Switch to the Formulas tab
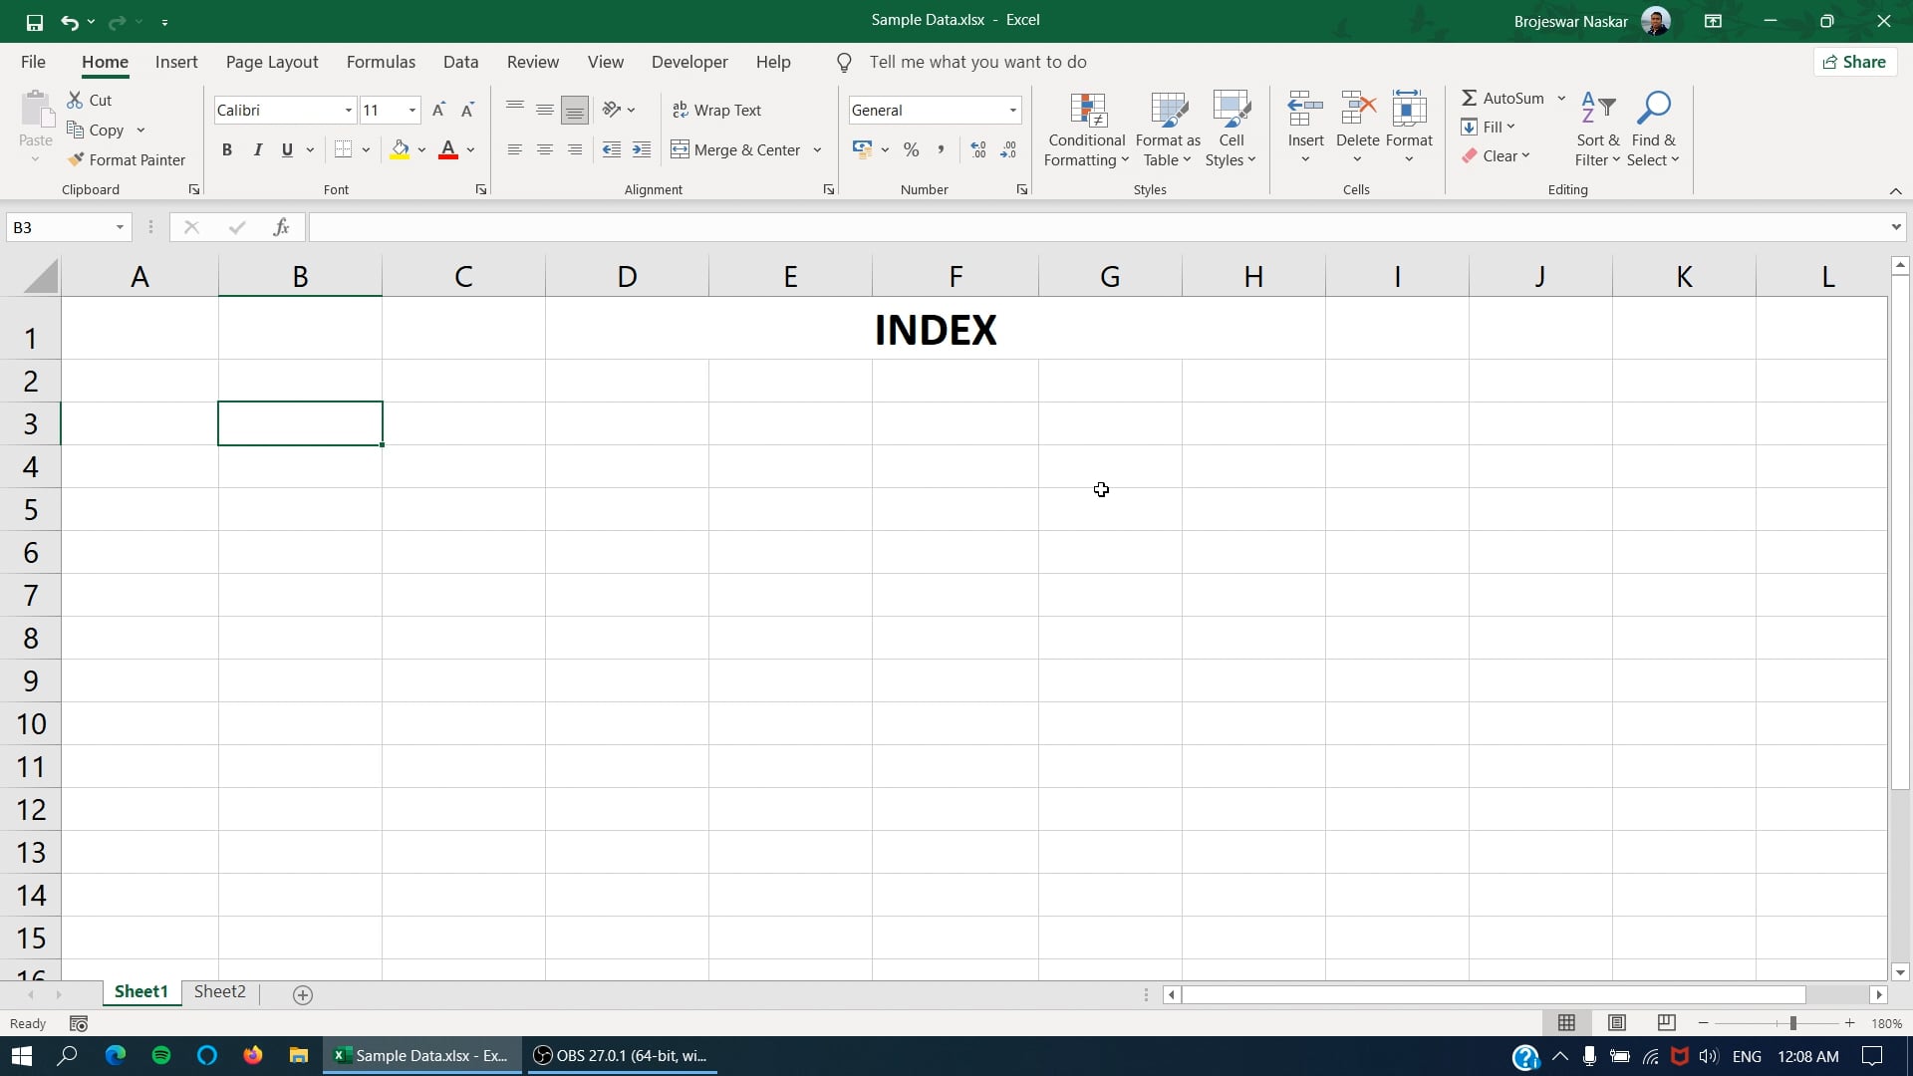 pos(381,62)
